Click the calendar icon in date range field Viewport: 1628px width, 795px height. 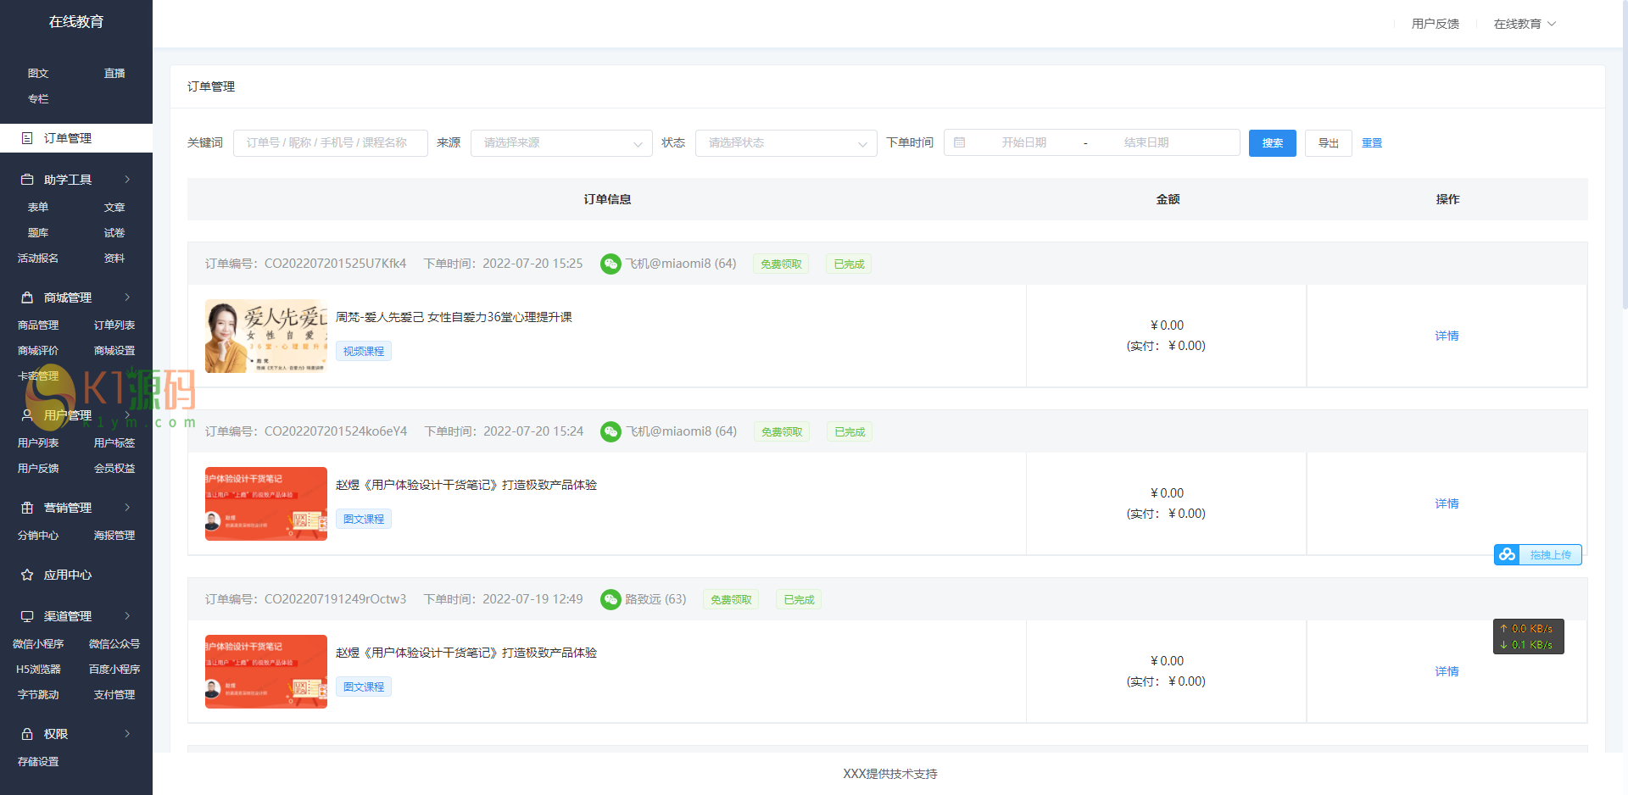click(960, 142)
